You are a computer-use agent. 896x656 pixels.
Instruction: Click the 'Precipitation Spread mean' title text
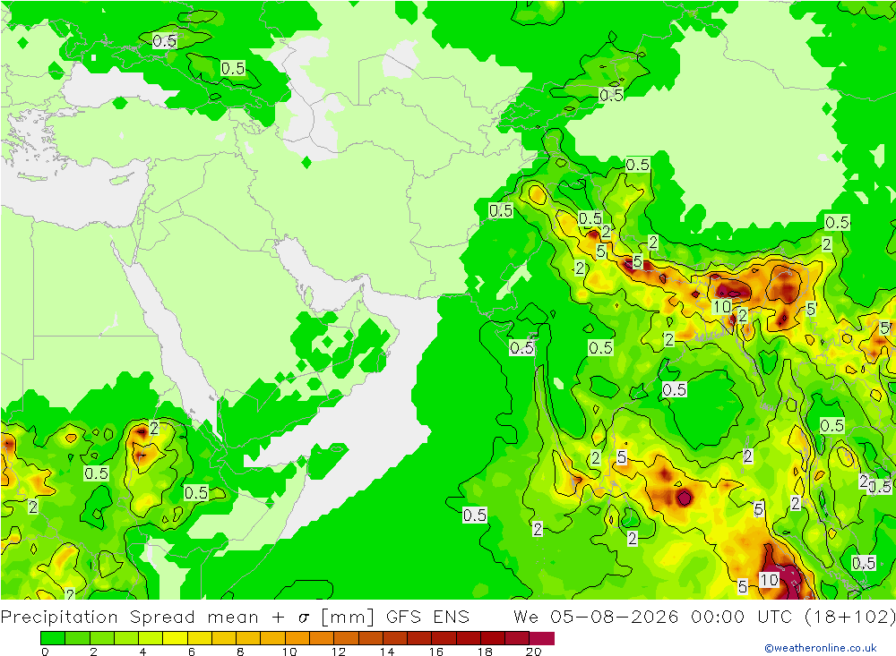[x=130, y=618]
